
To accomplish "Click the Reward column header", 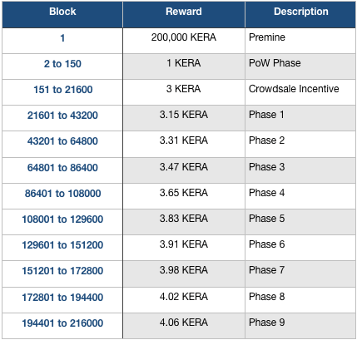I will 184,12.
